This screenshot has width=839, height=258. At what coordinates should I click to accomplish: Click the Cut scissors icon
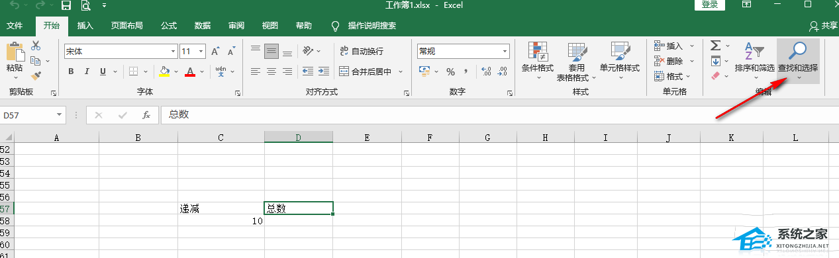click(x=36, y=46)
